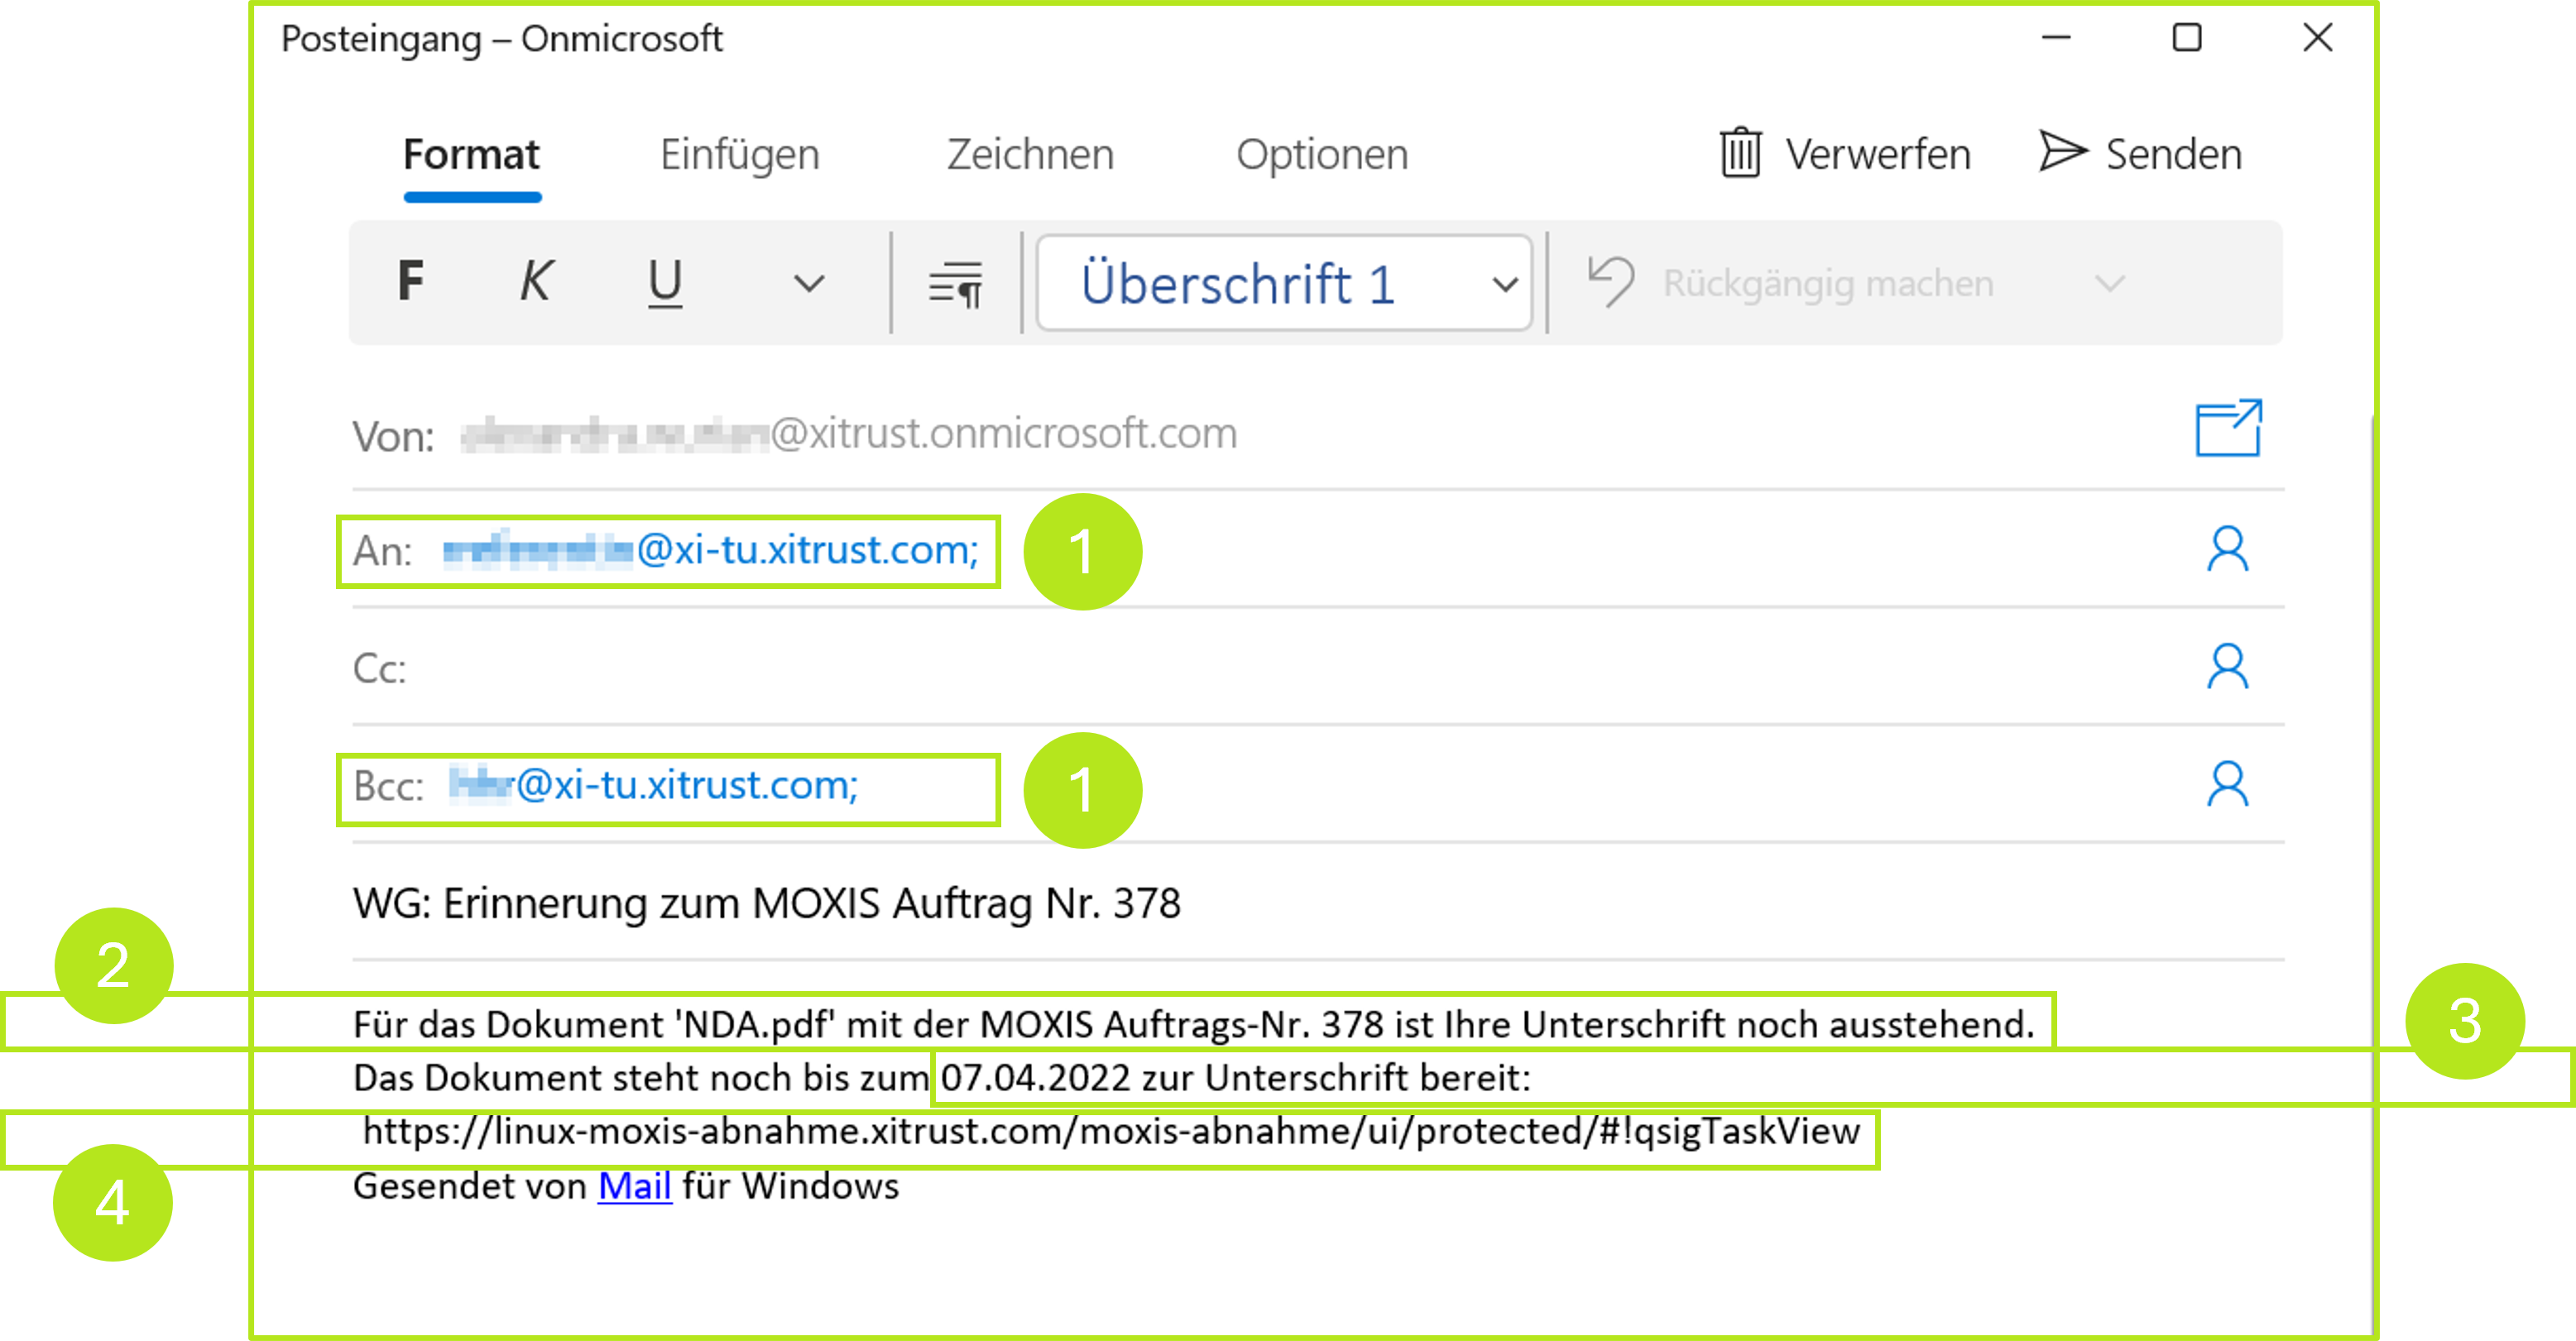This screenshot has height=1341, width=2576.
Task: Switch to the Zeichnen tab
Action: coord(1029,154)
